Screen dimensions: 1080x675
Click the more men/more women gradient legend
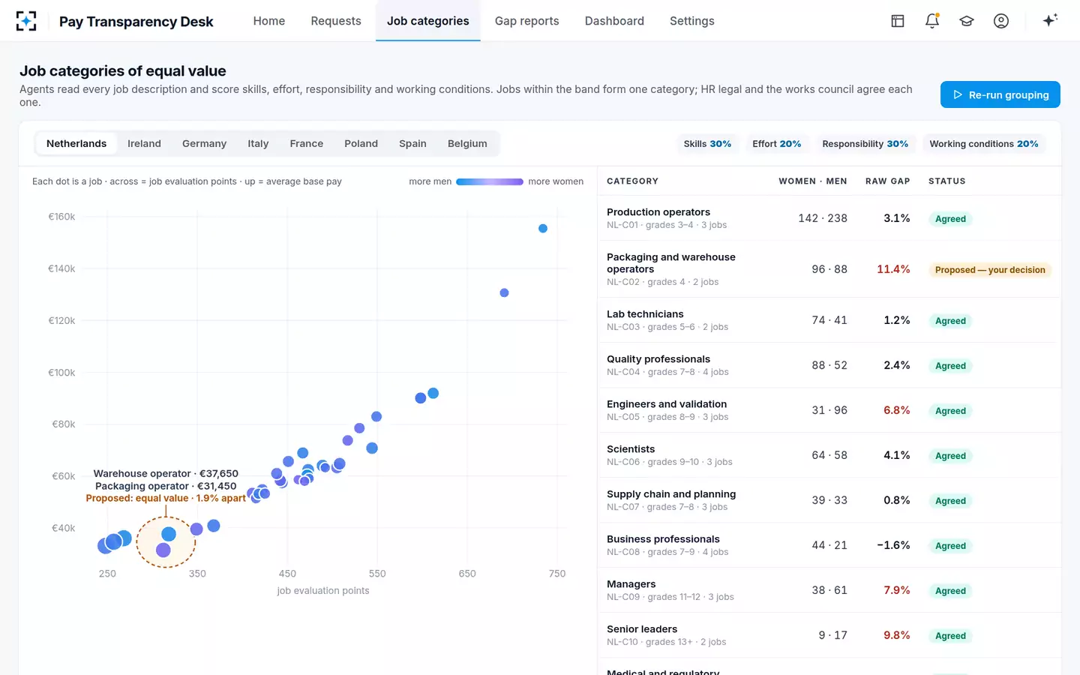pos(490,181)
